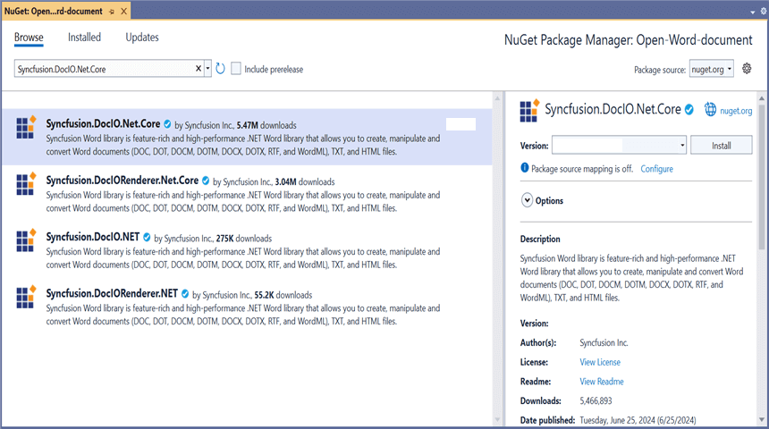Click the Description heading
Viewport: 769px width, 429px height.
pyautogui.click(x=540, y=239)
